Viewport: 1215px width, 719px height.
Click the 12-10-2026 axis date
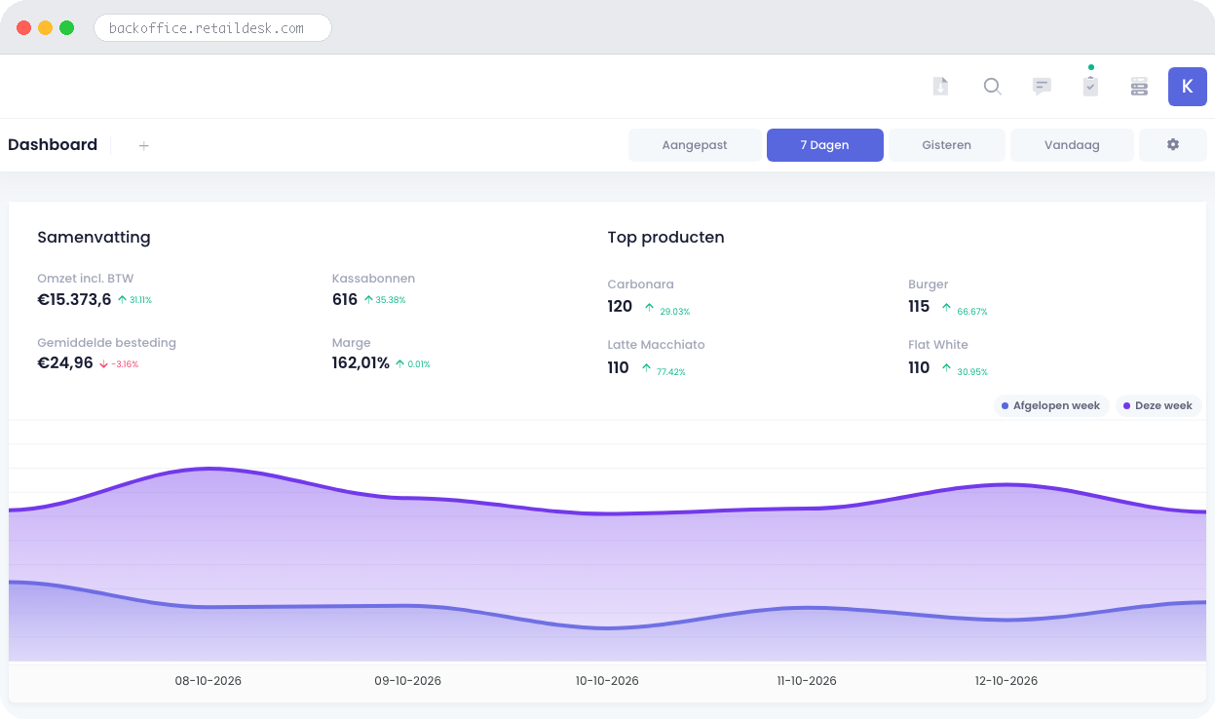(x=1006, y=681)
